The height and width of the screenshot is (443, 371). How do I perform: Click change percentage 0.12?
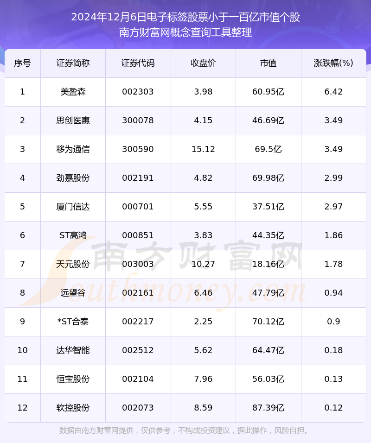pos(334,408)
